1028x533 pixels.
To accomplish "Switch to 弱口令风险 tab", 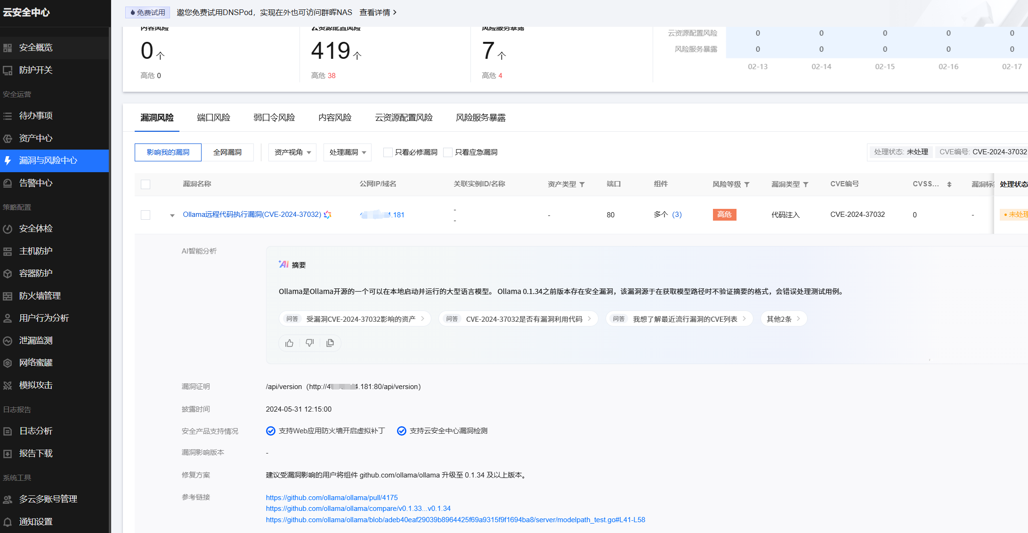I will coord(275,118).
